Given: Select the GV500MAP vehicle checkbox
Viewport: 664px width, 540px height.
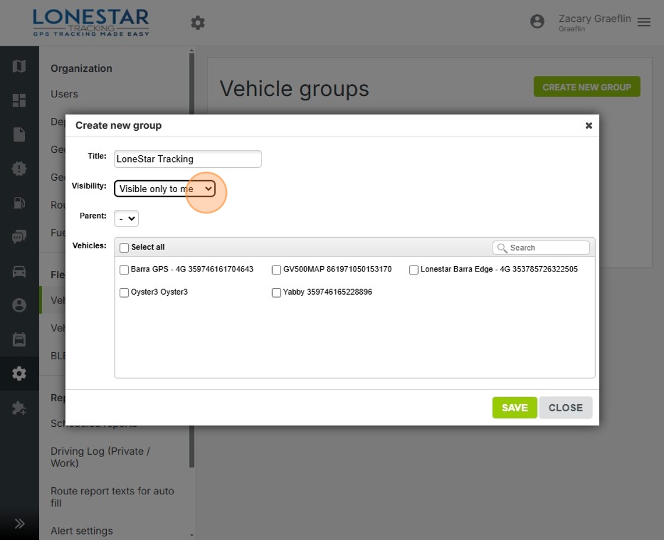Looking at the screenshot, I should pyautogui.click(x=276, y=270).
